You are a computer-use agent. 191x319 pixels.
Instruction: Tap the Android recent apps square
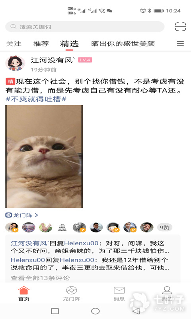[x=55, y=311]
